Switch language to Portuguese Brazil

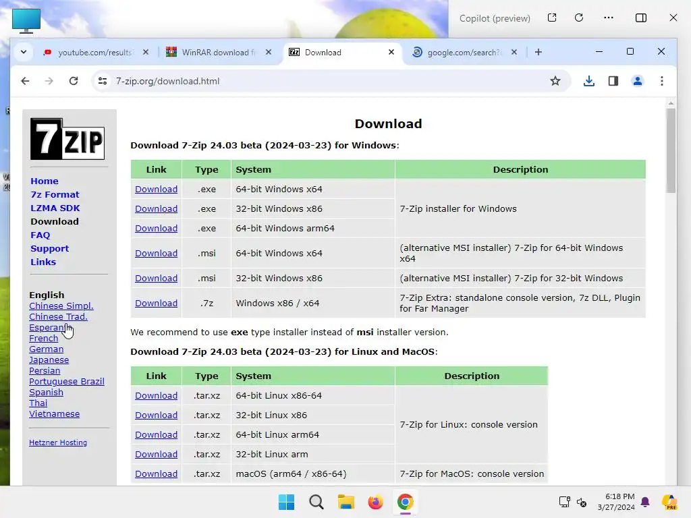[x=67, y=382]
